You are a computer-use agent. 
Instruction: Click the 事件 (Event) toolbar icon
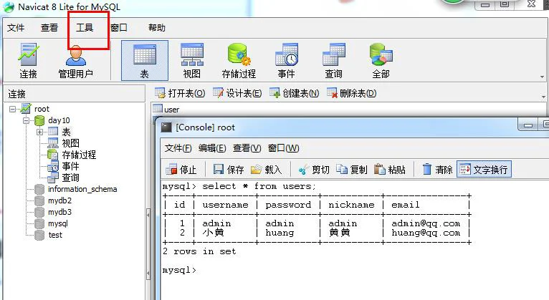287,61
